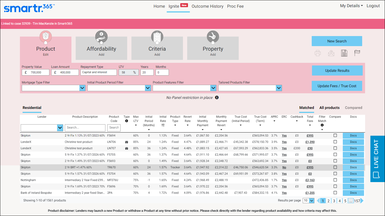
Task: Open the Initial Product Period Filter dropdown
Action: (x=119, y=88)
